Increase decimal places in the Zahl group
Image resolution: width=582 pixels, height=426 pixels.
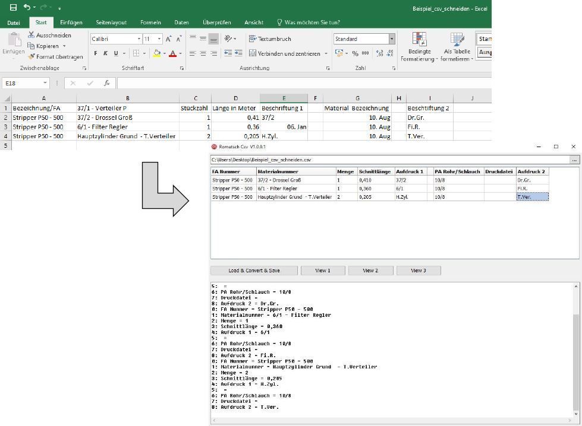pos(379,53)
